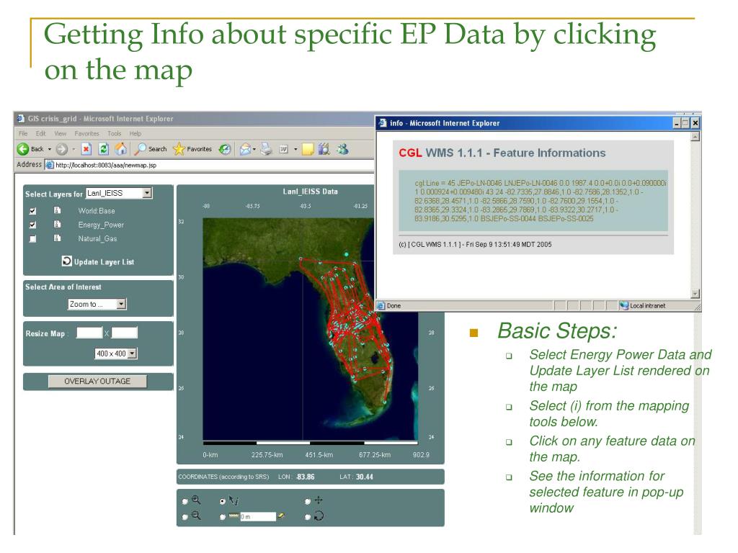Click the Energy_Power layer info icon
738x553 pixels.
click(x=58, y=225)
